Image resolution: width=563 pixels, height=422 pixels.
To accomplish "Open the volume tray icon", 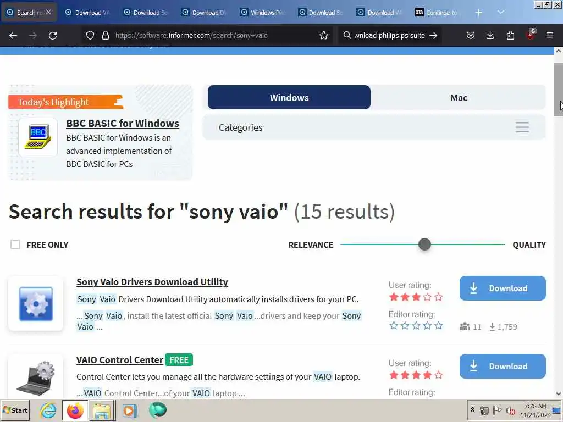I will pyautogui.click(x=510, y=410).
